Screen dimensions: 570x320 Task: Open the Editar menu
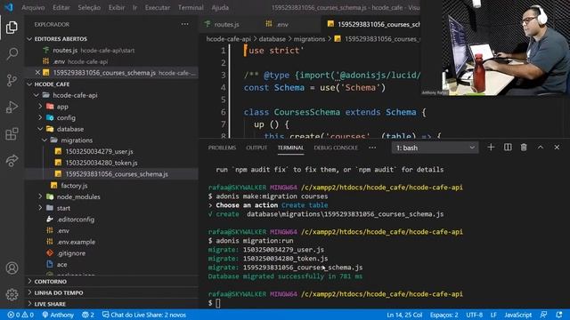point(61,7)
